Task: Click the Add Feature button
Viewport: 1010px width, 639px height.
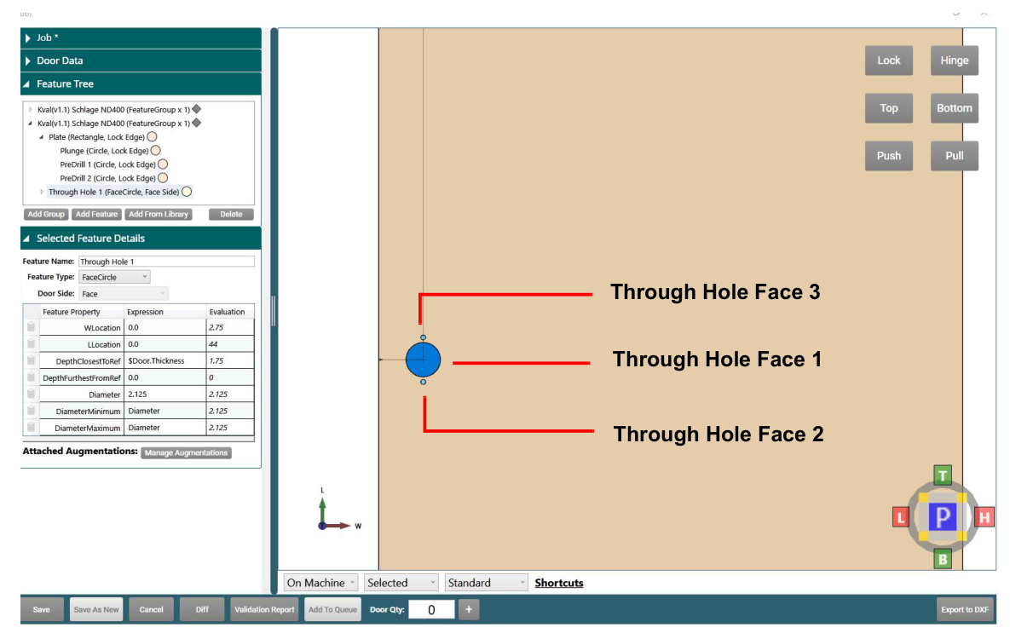Action: [x=96, y=215]
